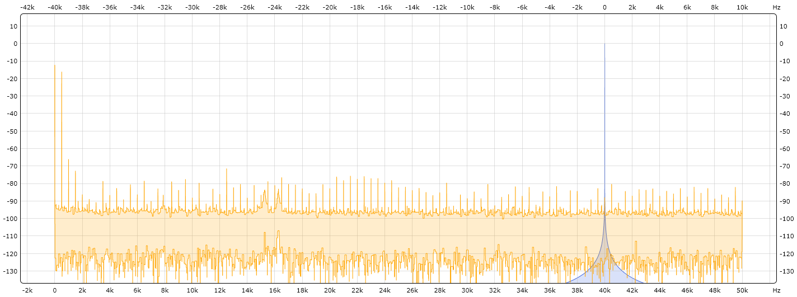Click the "10k" label on the top axis
797x297 pixels.
click(x=742, y=7)
